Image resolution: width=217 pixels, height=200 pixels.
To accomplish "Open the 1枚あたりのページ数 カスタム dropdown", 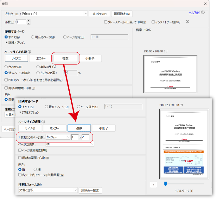I will click(58, 137).
